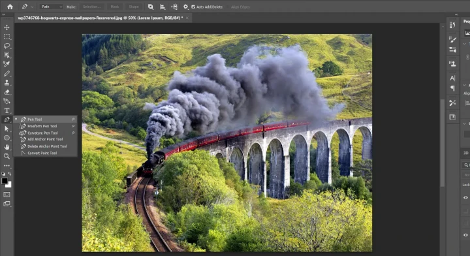Screen dimensions: 470x256
Task: Choose Convert Point Tool from flyout
Action: coord(42,153)
